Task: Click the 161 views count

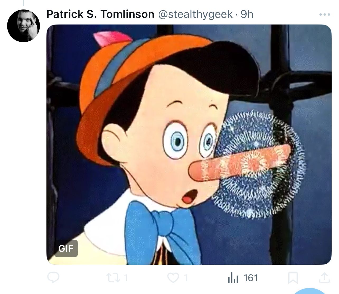Action: [x=251, y=278]
